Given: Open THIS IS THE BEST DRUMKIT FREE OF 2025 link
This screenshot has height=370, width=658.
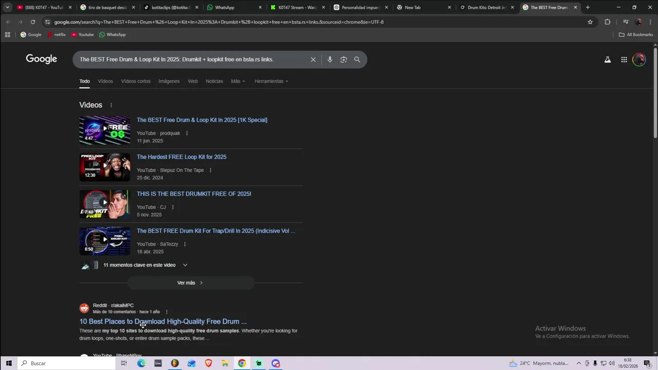Looking at the screenshot, I should [x=194, y=194].
